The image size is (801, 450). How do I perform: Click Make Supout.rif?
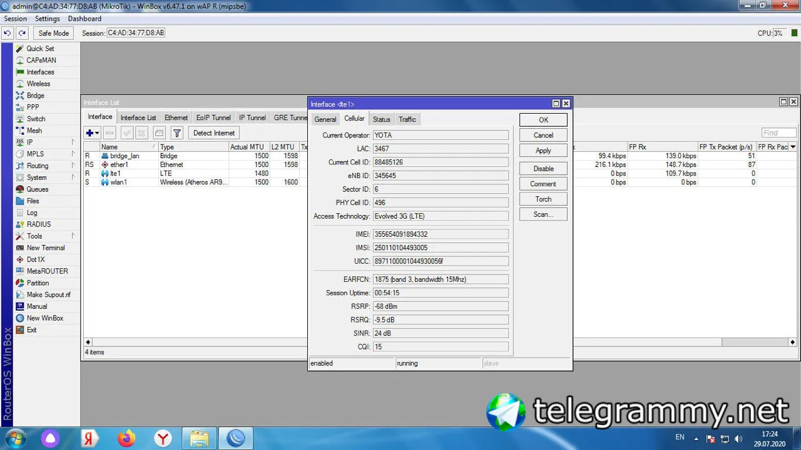click(48, 295)
